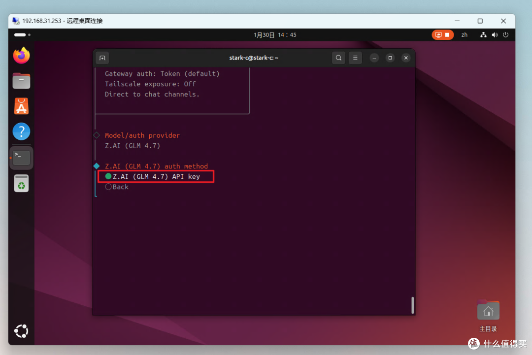Click the terminal vertical scrollbar
This screenshot has width=532, height=355.
point(413,305)
